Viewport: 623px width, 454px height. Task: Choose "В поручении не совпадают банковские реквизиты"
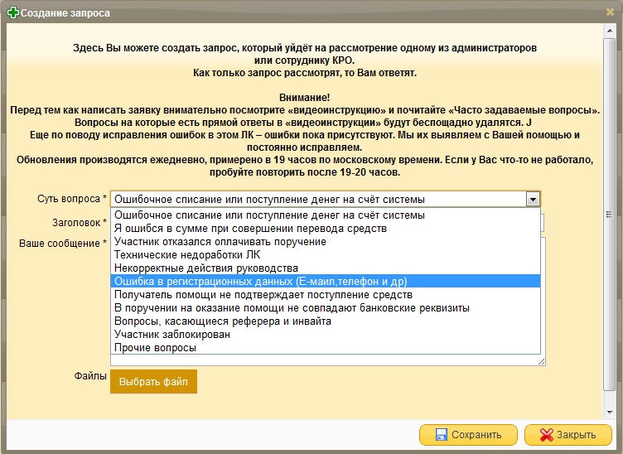pos(326,308)
